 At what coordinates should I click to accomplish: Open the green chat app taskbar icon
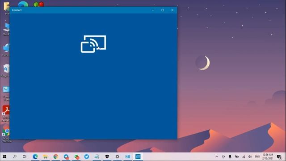pos(76,157)
